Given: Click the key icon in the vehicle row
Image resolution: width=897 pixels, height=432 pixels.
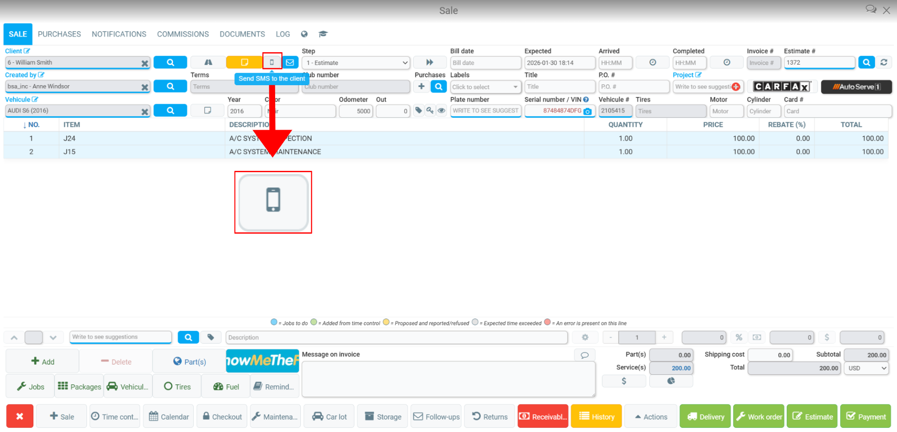Looking at the screenshot, I should [429, 110].
